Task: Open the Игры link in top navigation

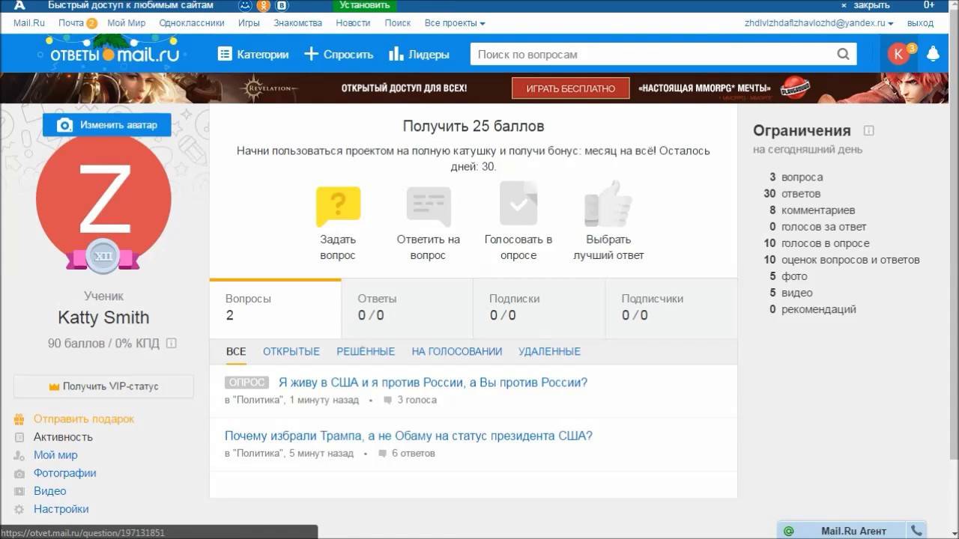Action: (x=249, y=23)
